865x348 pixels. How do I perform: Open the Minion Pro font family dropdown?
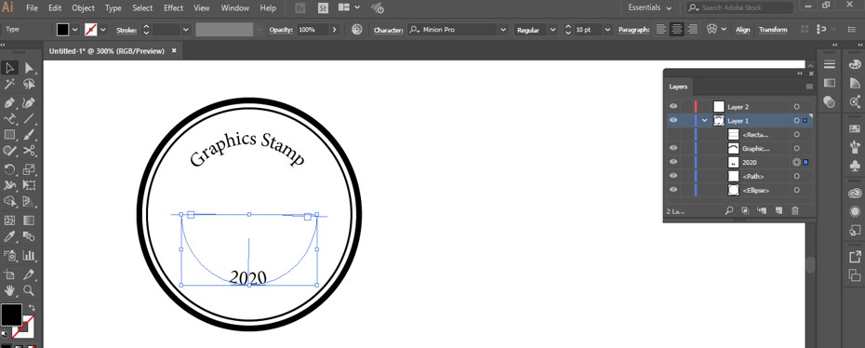[x=503, y=30]
